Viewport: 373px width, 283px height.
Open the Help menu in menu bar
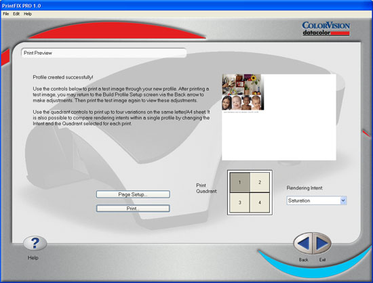tap(28, 14)
